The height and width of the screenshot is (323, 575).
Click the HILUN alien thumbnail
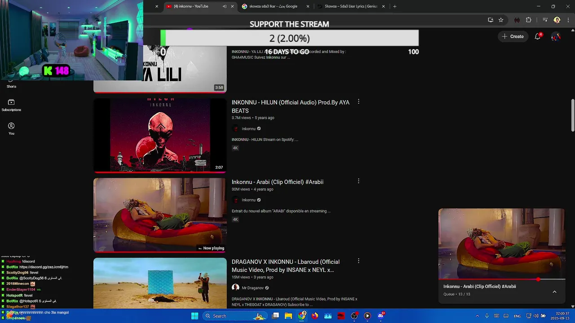pos(160,135)
